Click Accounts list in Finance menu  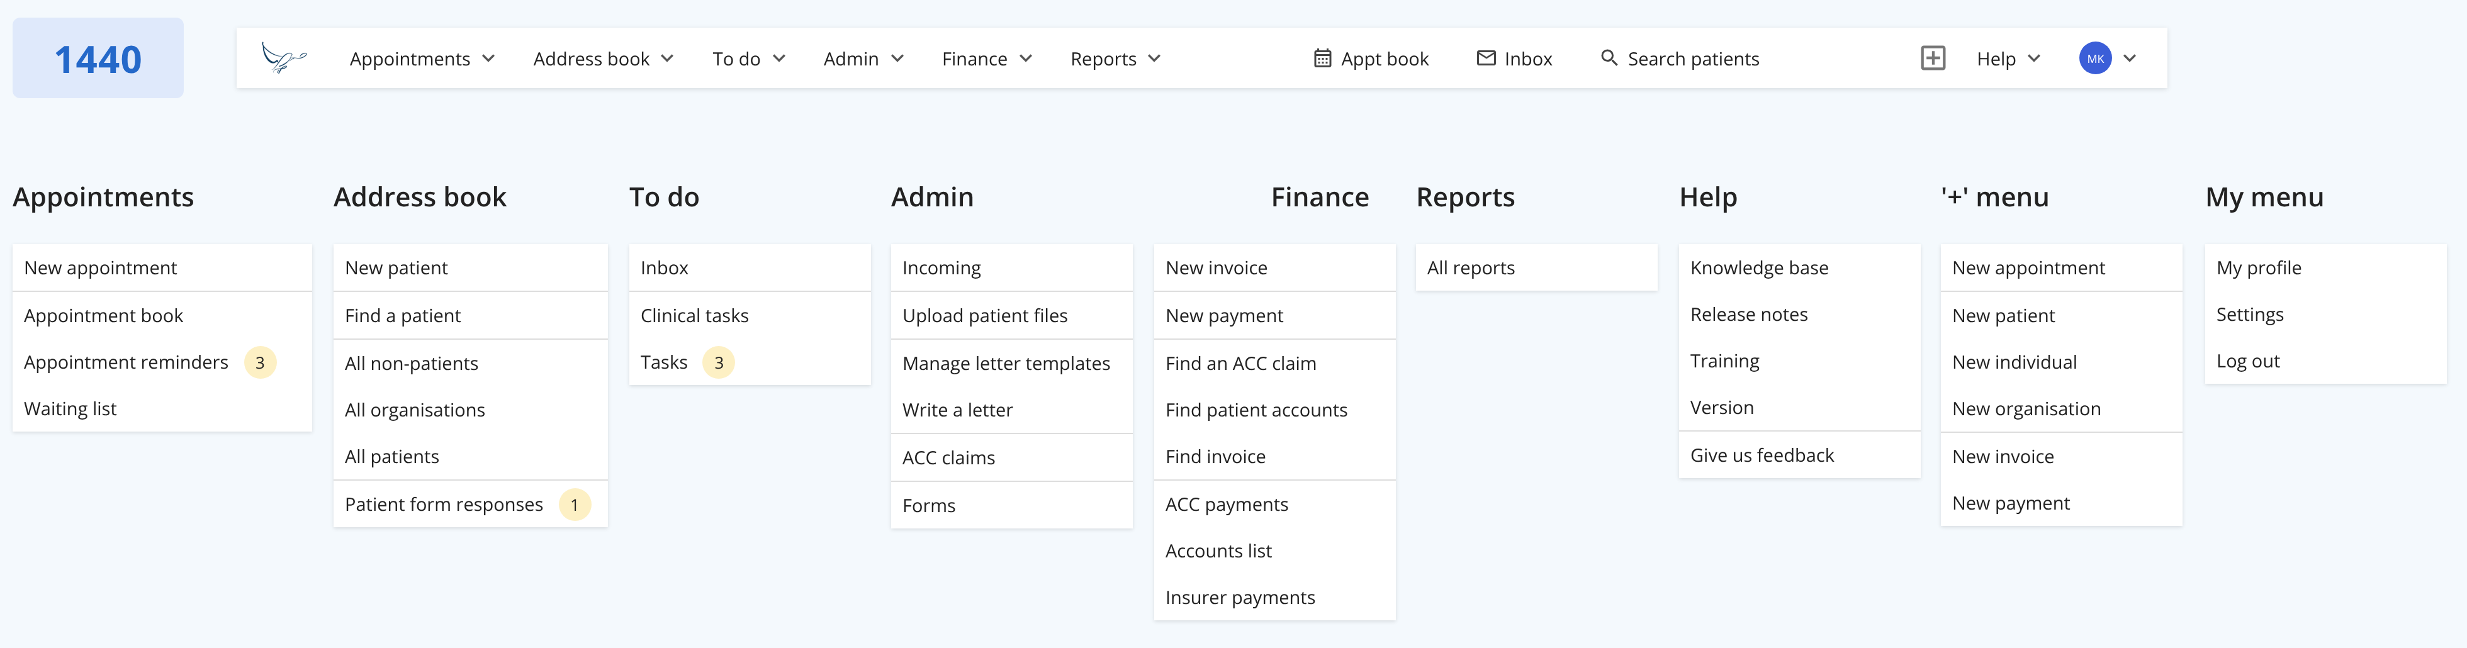[1274, 550]
